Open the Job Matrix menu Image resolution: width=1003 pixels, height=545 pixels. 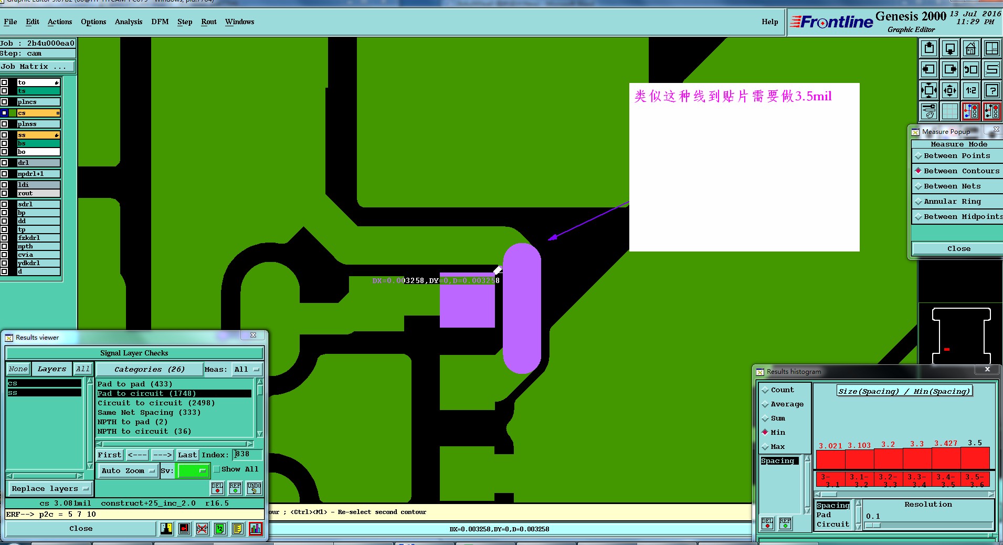[37, 67]
